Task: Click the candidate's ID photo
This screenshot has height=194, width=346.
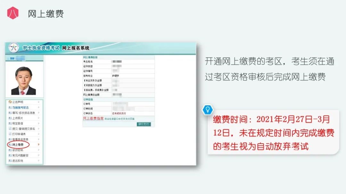Action: [24, 81]
